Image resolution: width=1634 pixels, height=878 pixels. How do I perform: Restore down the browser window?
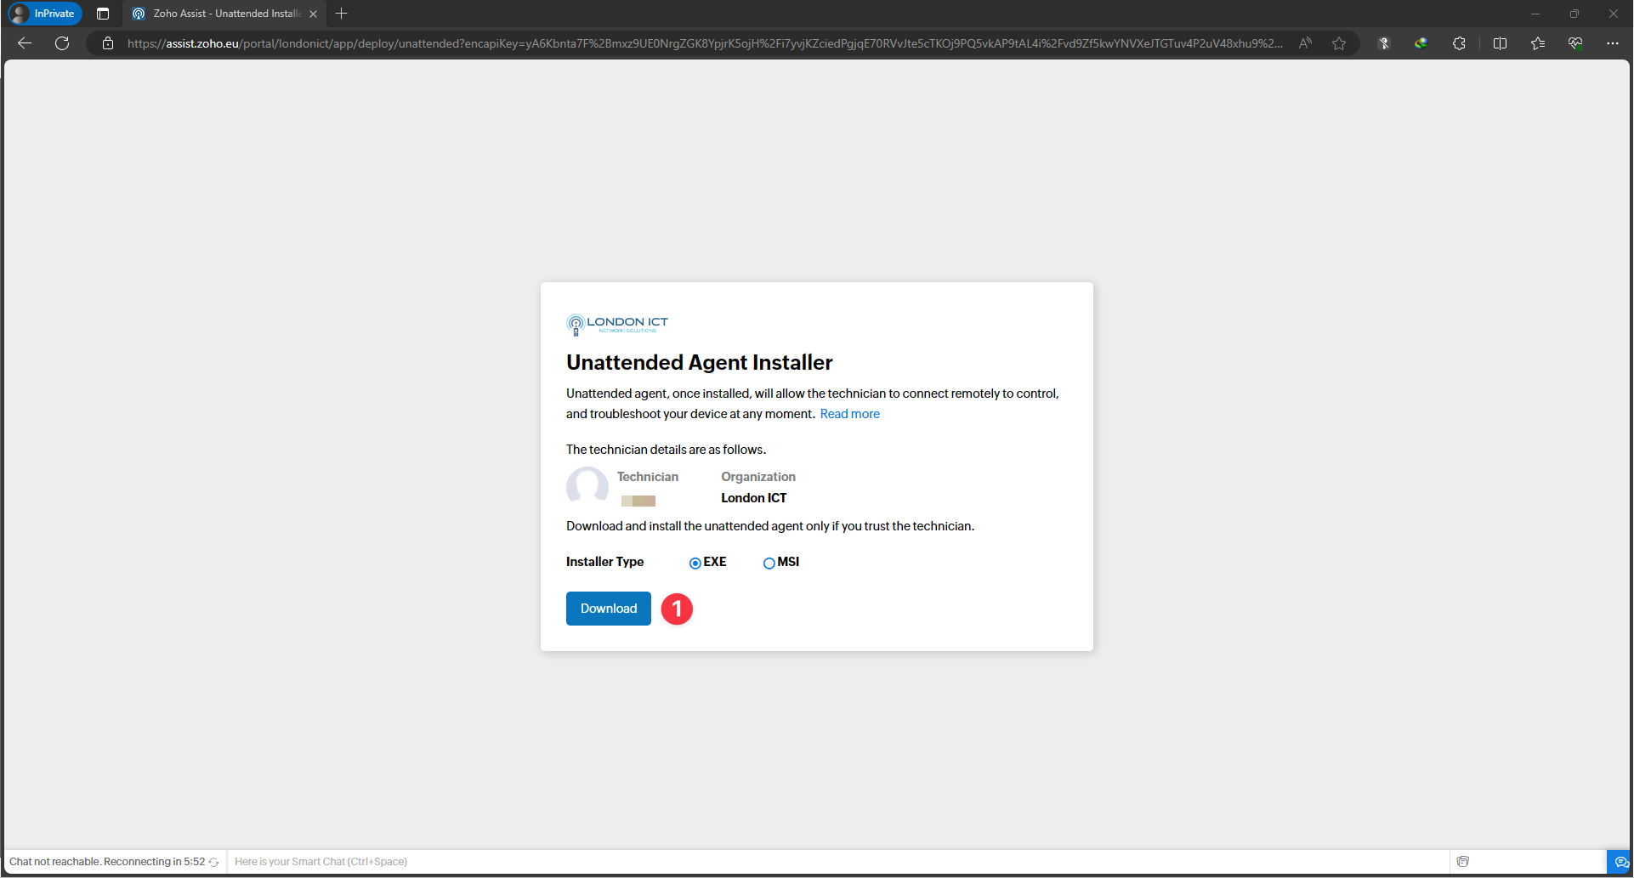tap(1574, 14)
